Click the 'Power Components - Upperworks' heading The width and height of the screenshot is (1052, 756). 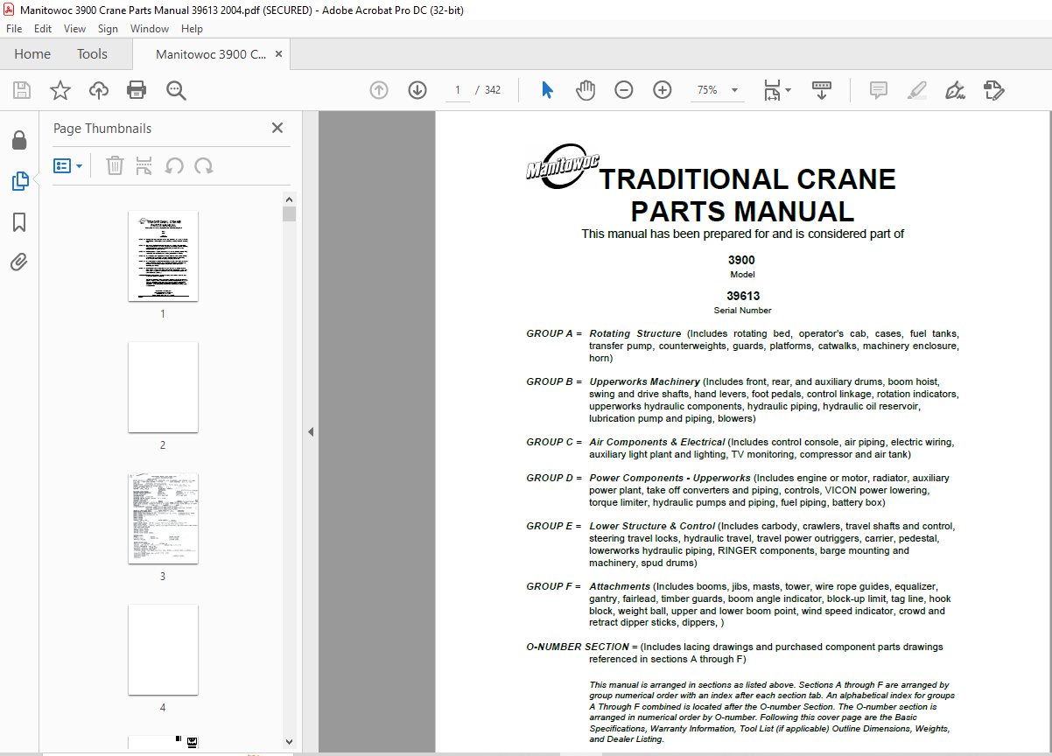670,478
